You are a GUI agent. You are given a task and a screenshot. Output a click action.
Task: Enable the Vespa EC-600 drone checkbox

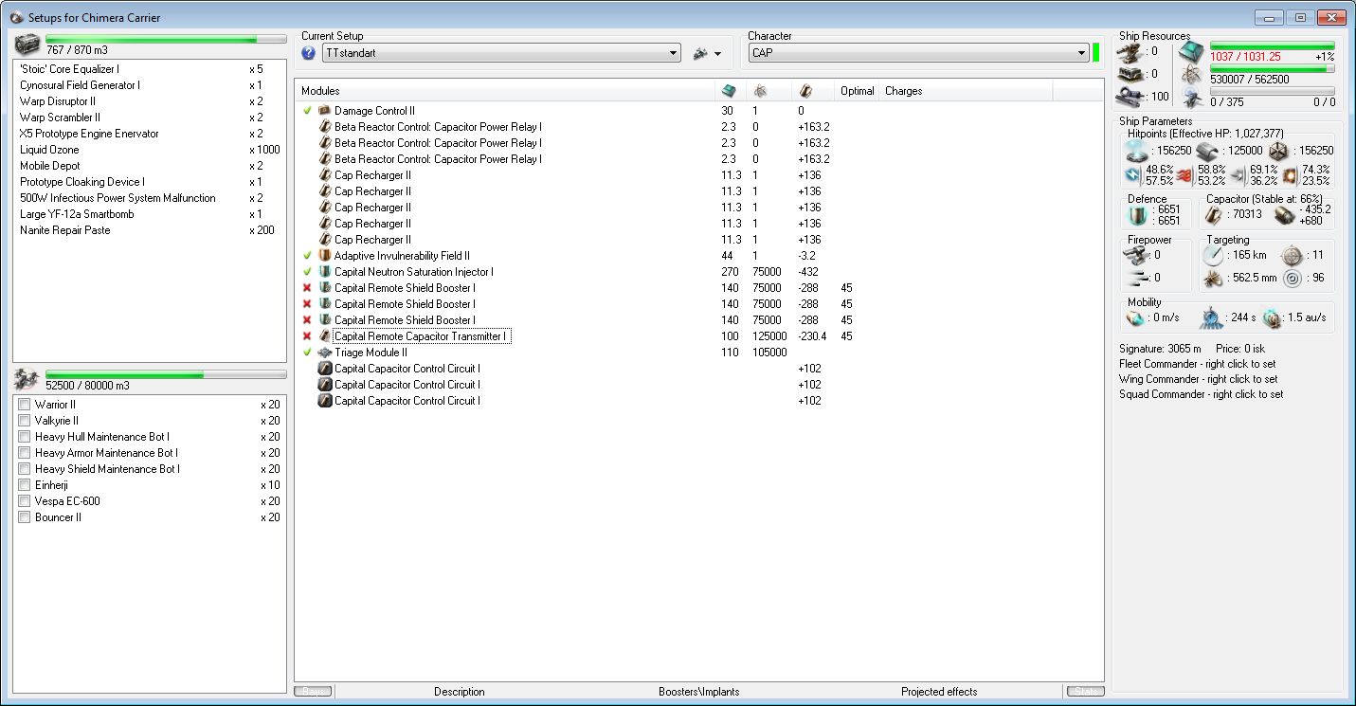pos(25,501)
